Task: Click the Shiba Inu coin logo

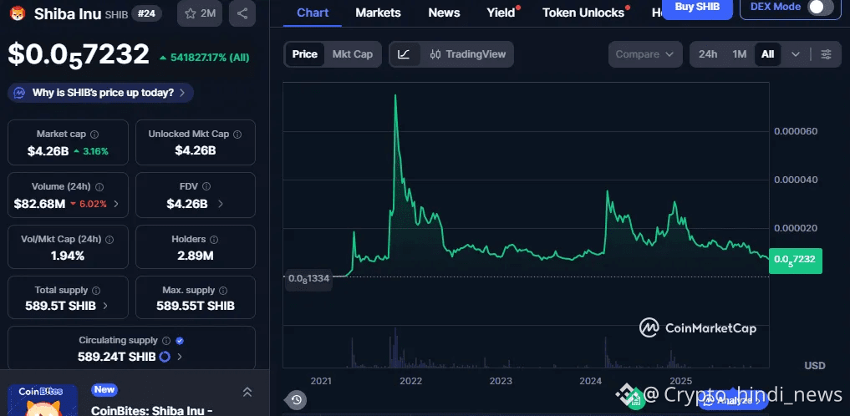Action: tap(18, 13)
